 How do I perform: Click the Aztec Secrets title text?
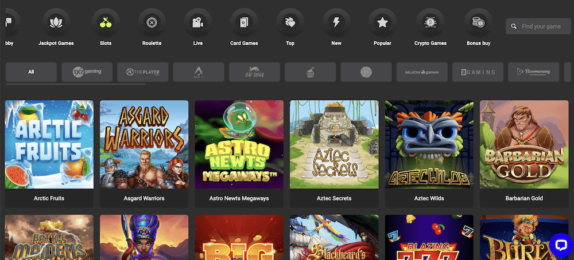(334, 198)
